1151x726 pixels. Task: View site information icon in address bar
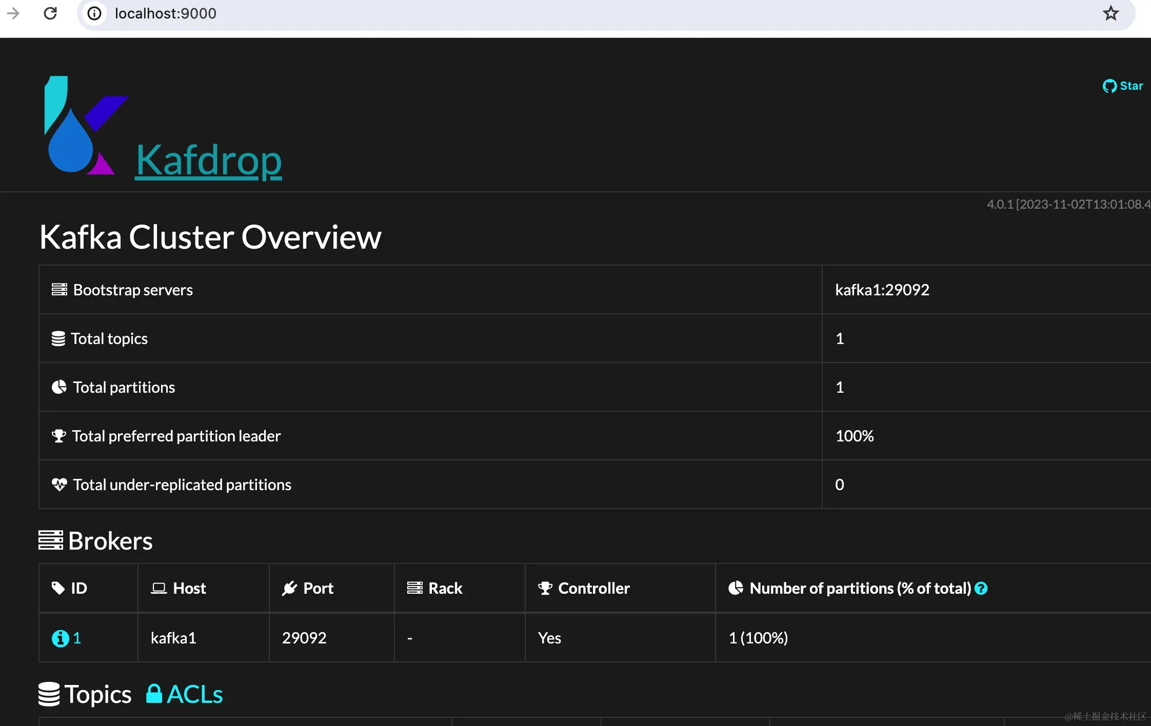tap(94, 13)
